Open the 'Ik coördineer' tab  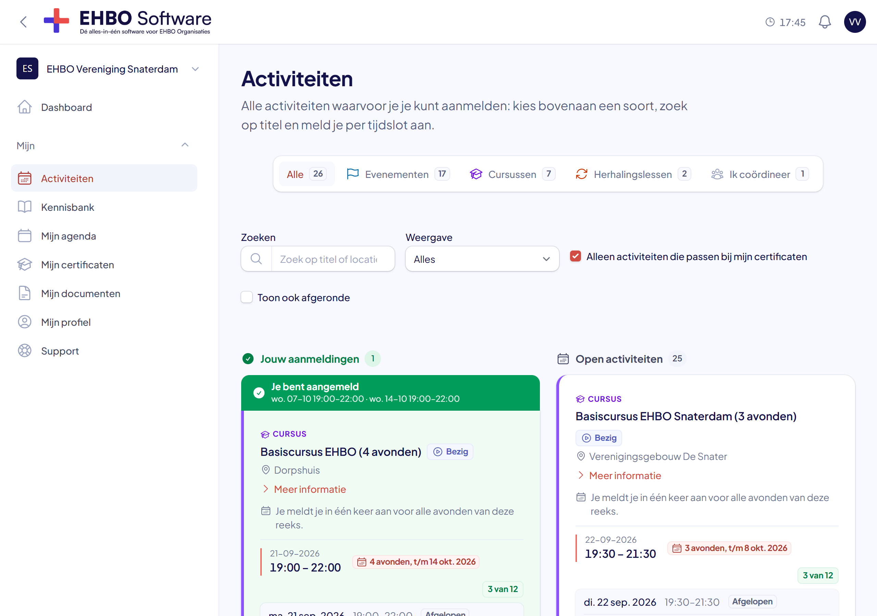point(759,174)
